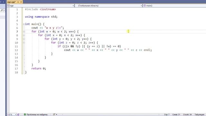
Task: Open the search options dropdown arrow
Action: [x=4, y=10]
